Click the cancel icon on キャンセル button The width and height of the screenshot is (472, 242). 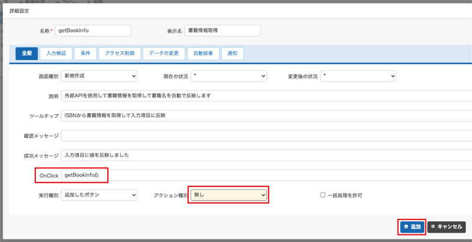(433, 227)
